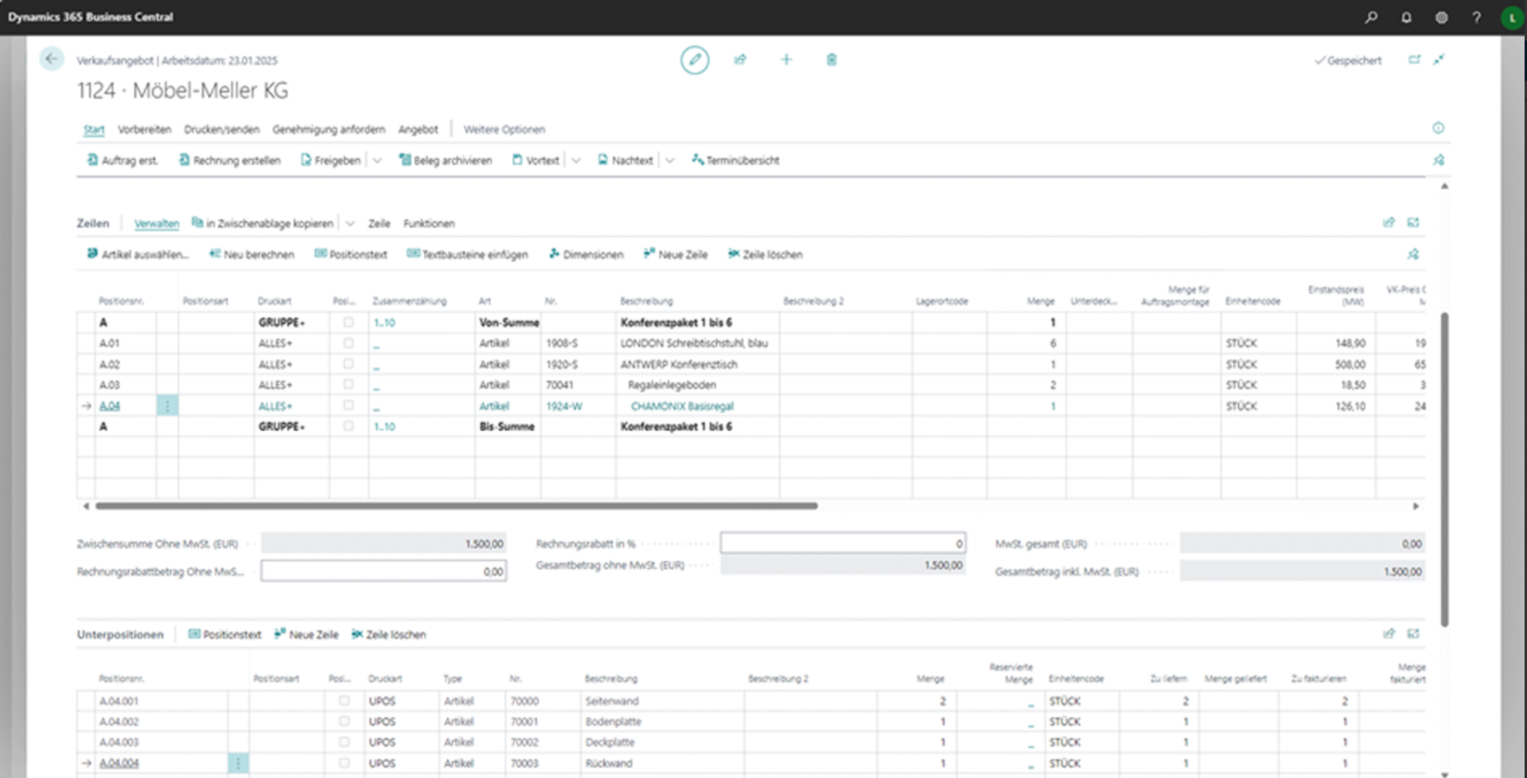
Task: Collapse page with shrink arrows icon
Action: (1439, 60)
